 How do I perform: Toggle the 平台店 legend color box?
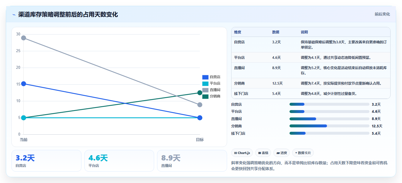[x=205, y=83]
